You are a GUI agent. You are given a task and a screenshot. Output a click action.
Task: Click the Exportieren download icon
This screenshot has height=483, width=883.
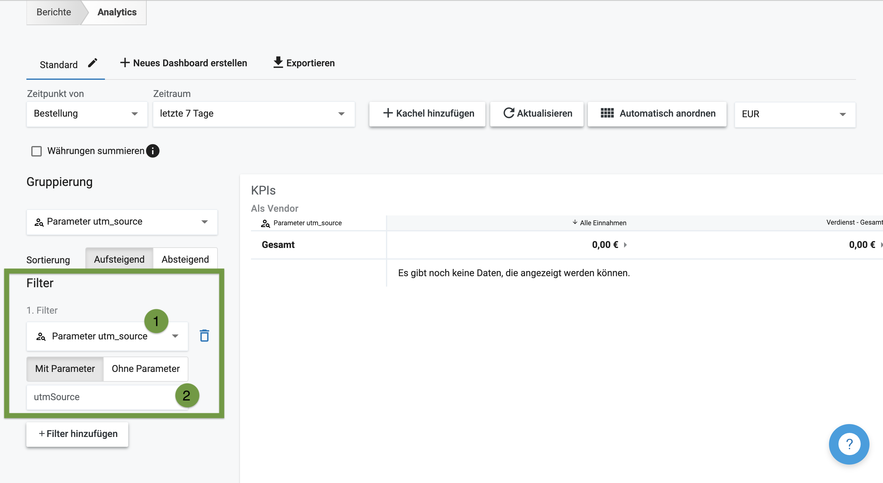coord(278,62)
